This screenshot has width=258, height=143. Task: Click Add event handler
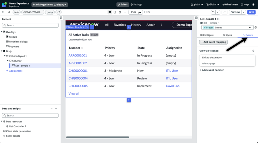[x=212, y=70]
